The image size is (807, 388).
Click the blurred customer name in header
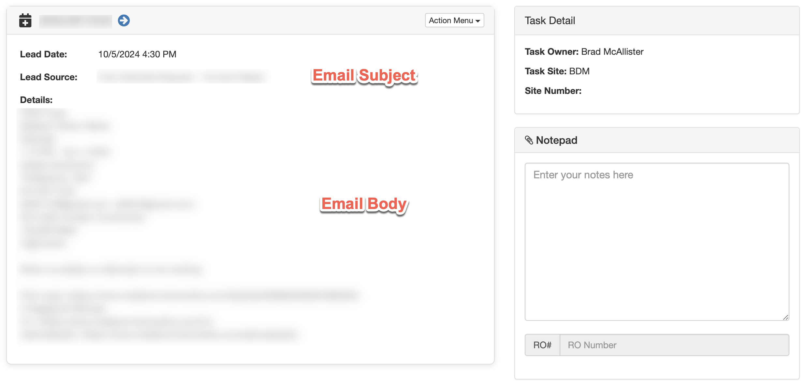[76, 21]
